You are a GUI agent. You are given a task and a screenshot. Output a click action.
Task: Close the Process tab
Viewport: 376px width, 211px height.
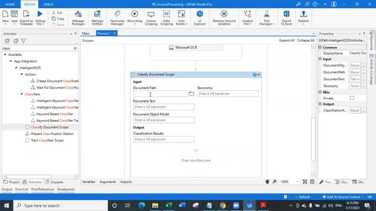(x=115, y=33)
